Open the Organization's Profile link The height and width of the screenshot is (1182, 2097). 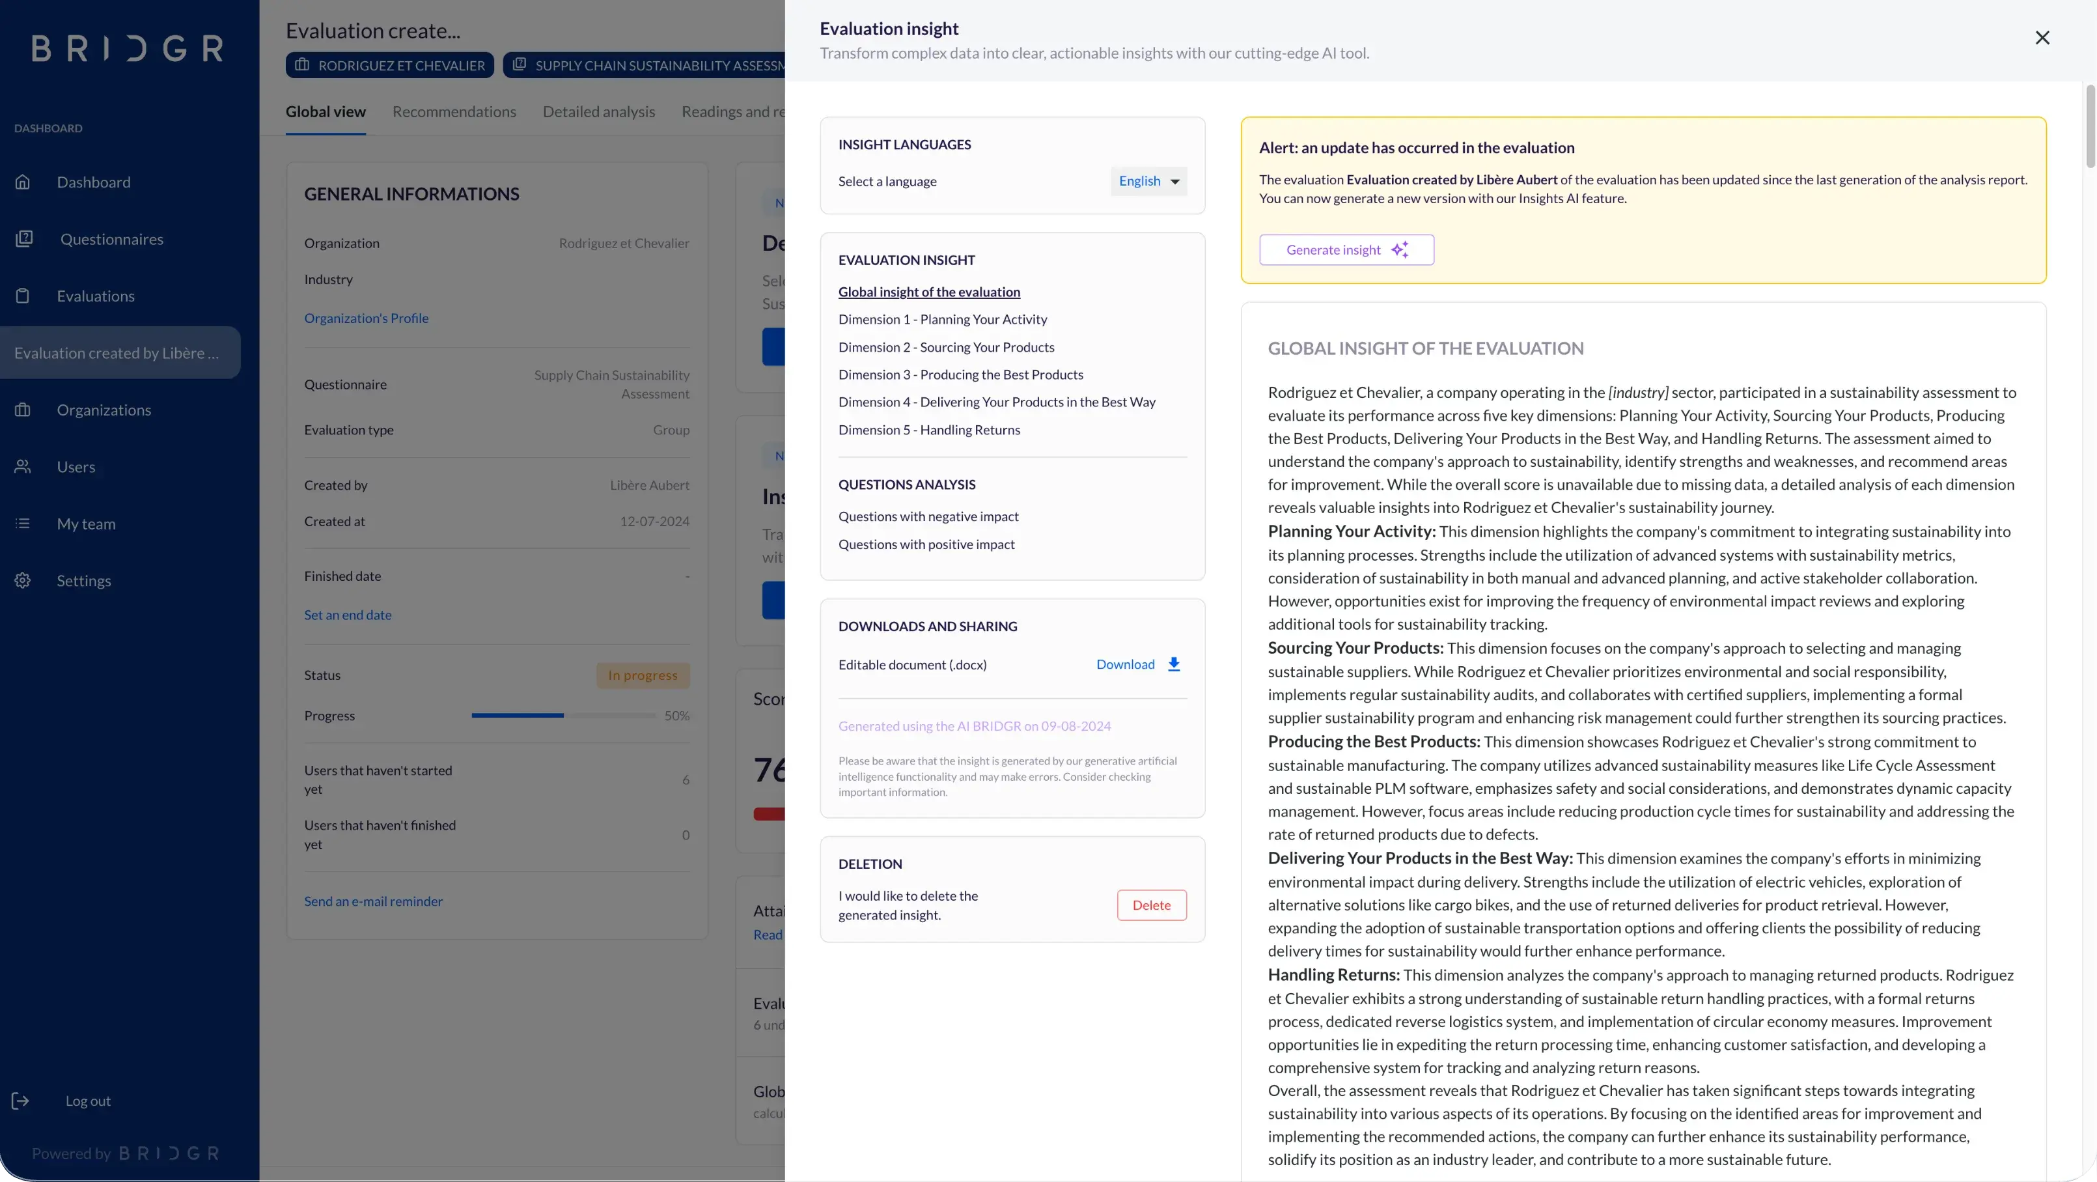pyautogui.click(x=367, y=318)
